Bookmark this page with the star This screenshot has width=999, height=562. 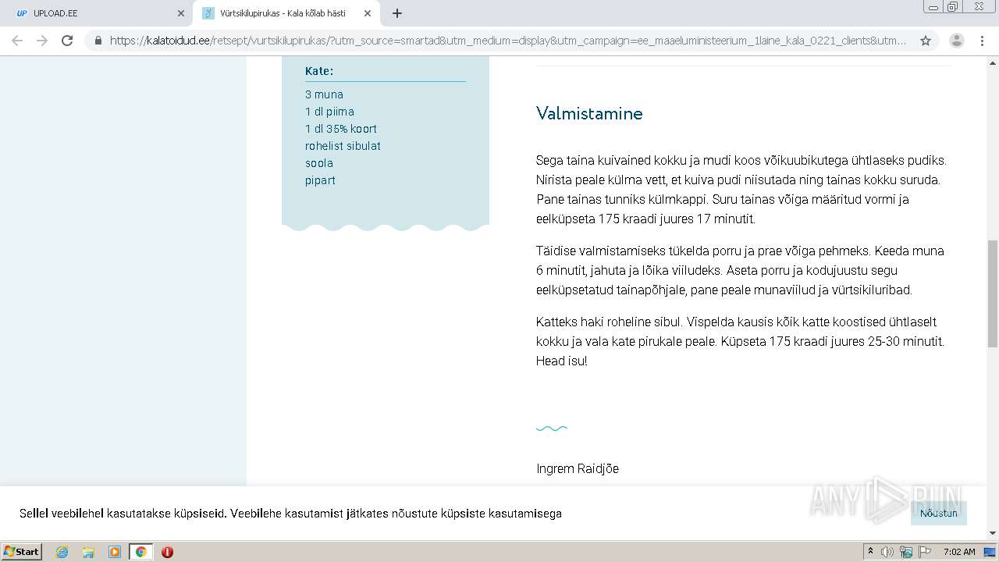click(x=926, y=41)
